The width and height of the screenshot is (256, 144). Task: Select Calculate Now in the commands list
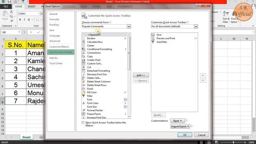coord(104,42)
